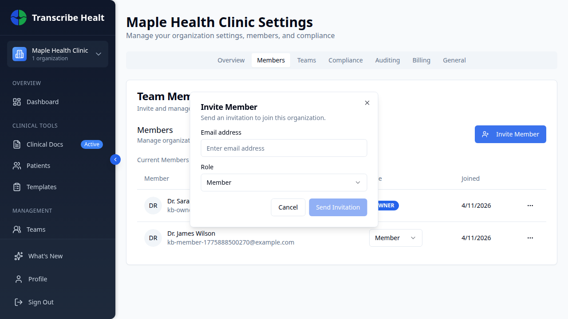Change Dr. James Wilson's Member role dropdown

point(395,237)
